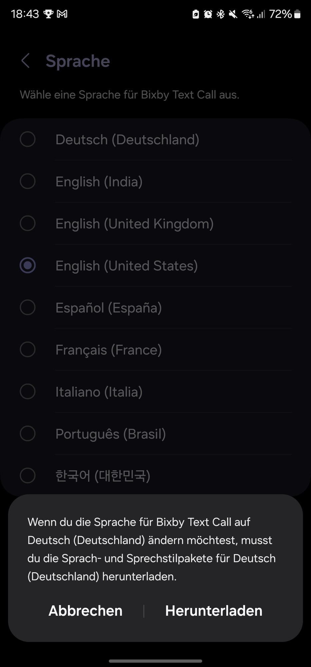Viewport: 311px width, 667px height.
Task: Choose Italiano (Italia) language option
Action: 156,392
